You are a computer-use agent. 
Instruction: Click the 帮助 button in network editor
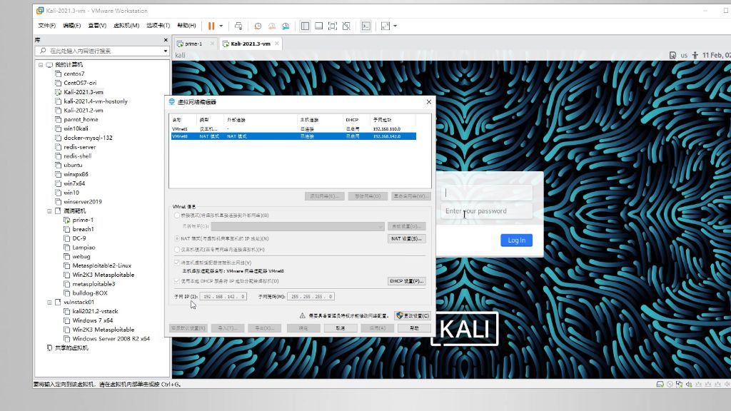tap(414, 328)
